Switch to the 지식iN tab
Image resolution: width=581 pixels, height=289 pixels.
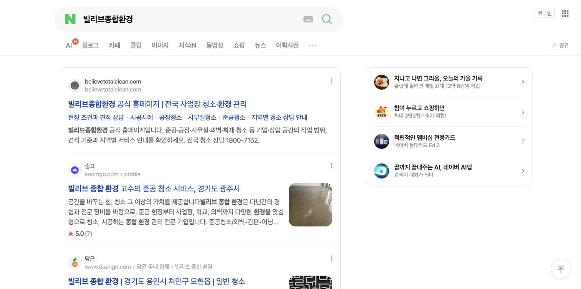[187, 45]
